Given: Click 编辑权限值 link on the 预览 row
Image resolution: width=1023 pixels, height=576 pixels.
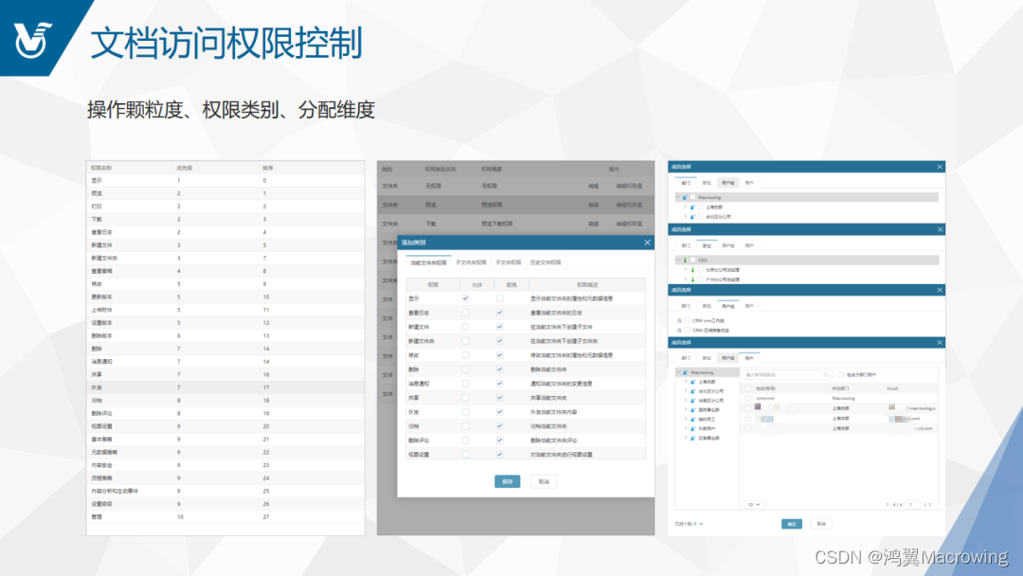Looking at the screenshot, I should coord(629,205).
